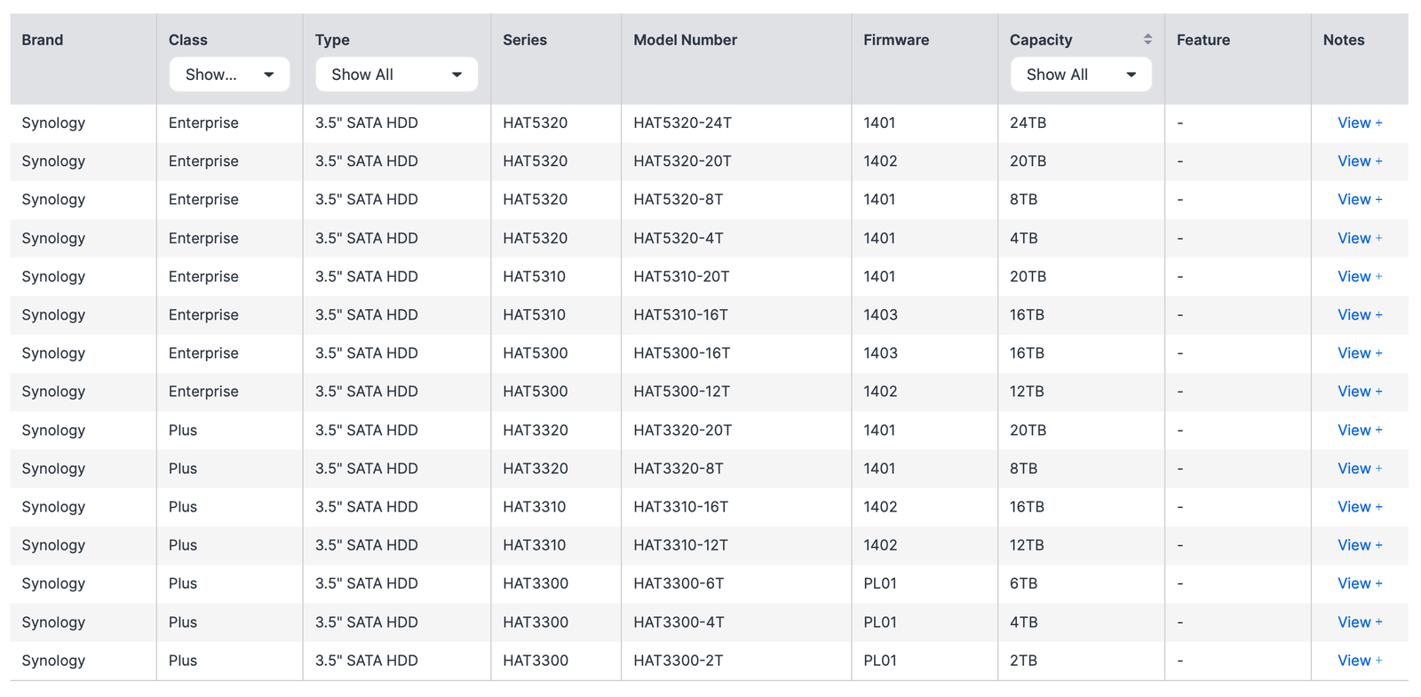Expand the Capacity filter dropdown

pos(1081,75)
